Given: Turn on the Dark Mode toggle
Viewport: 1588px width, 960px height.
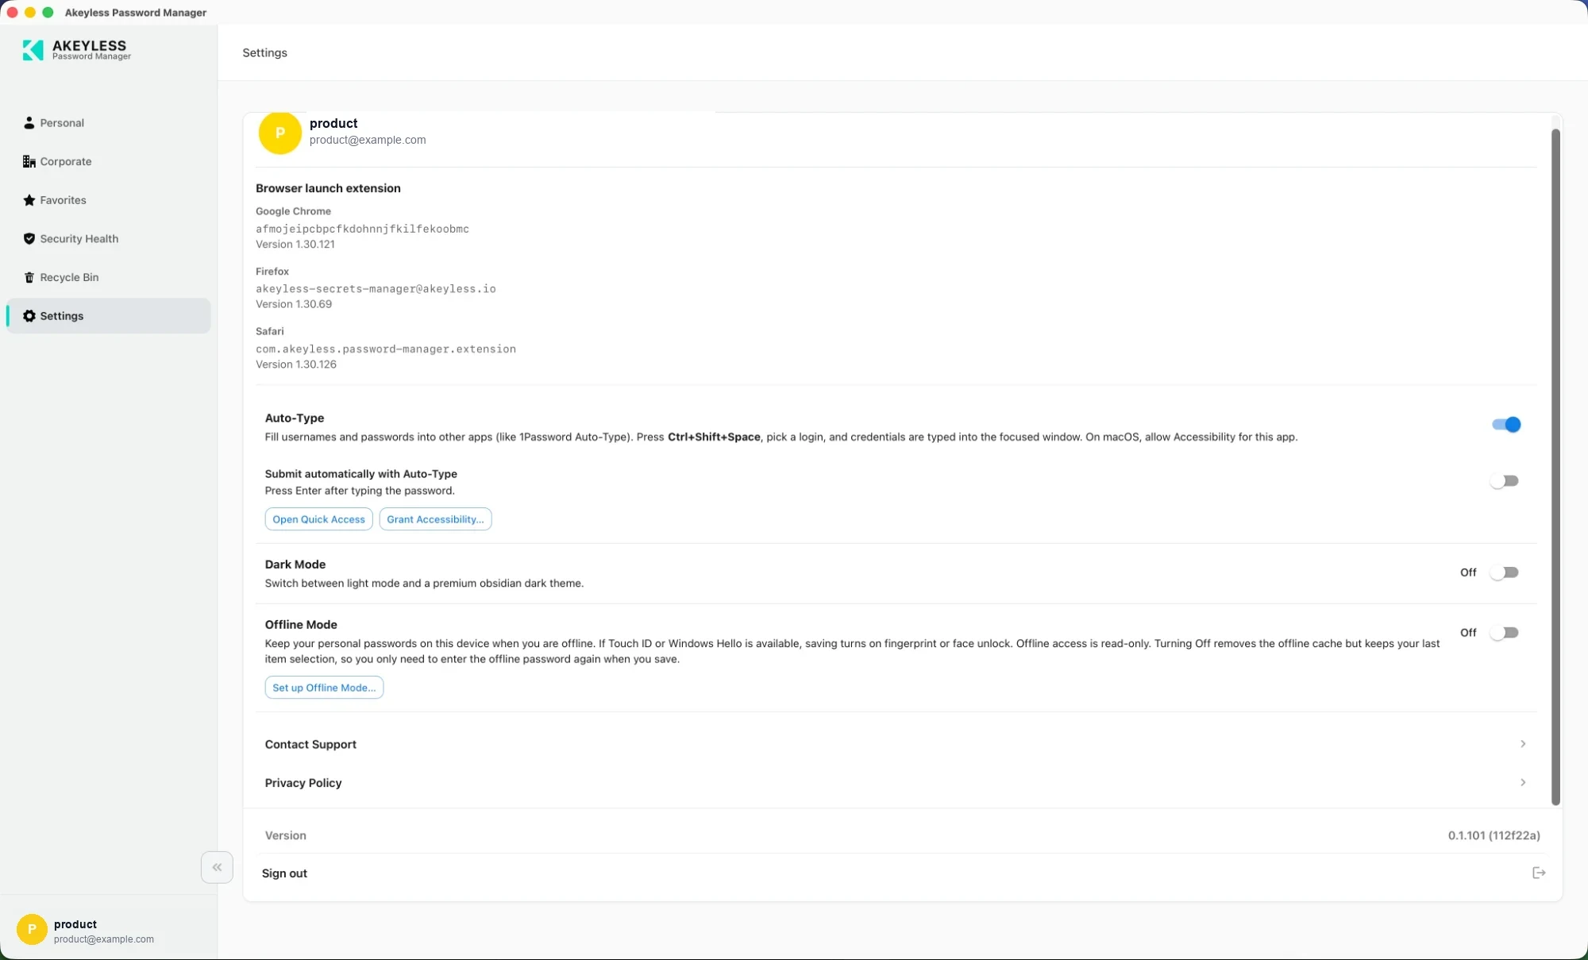Looking at the screenshot, I should (x=1504, y=573).
